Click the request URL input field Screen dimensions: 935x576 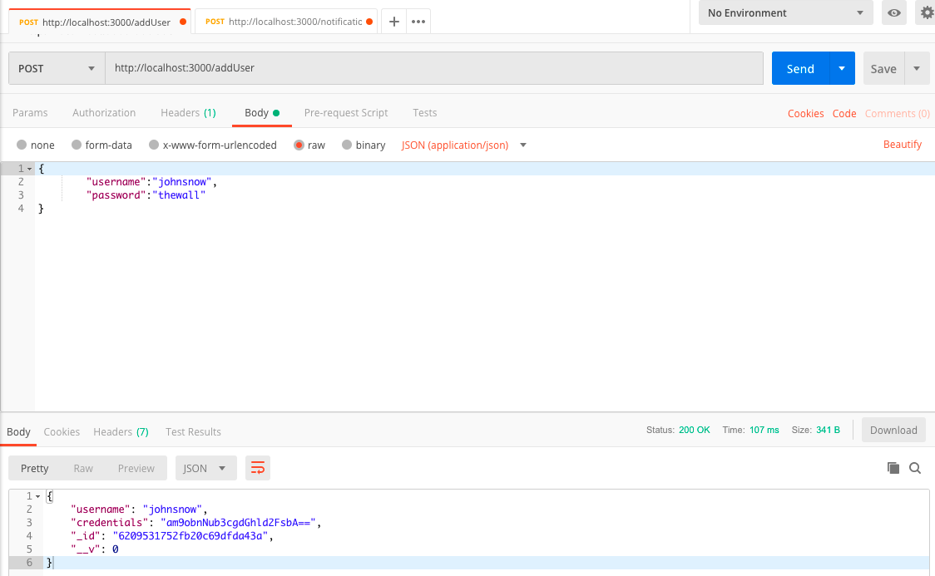[x=434, y=68]
